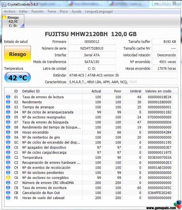Click the Velocidad rotación field Desconocido
The image size is (182, 210).
(164, 55)
